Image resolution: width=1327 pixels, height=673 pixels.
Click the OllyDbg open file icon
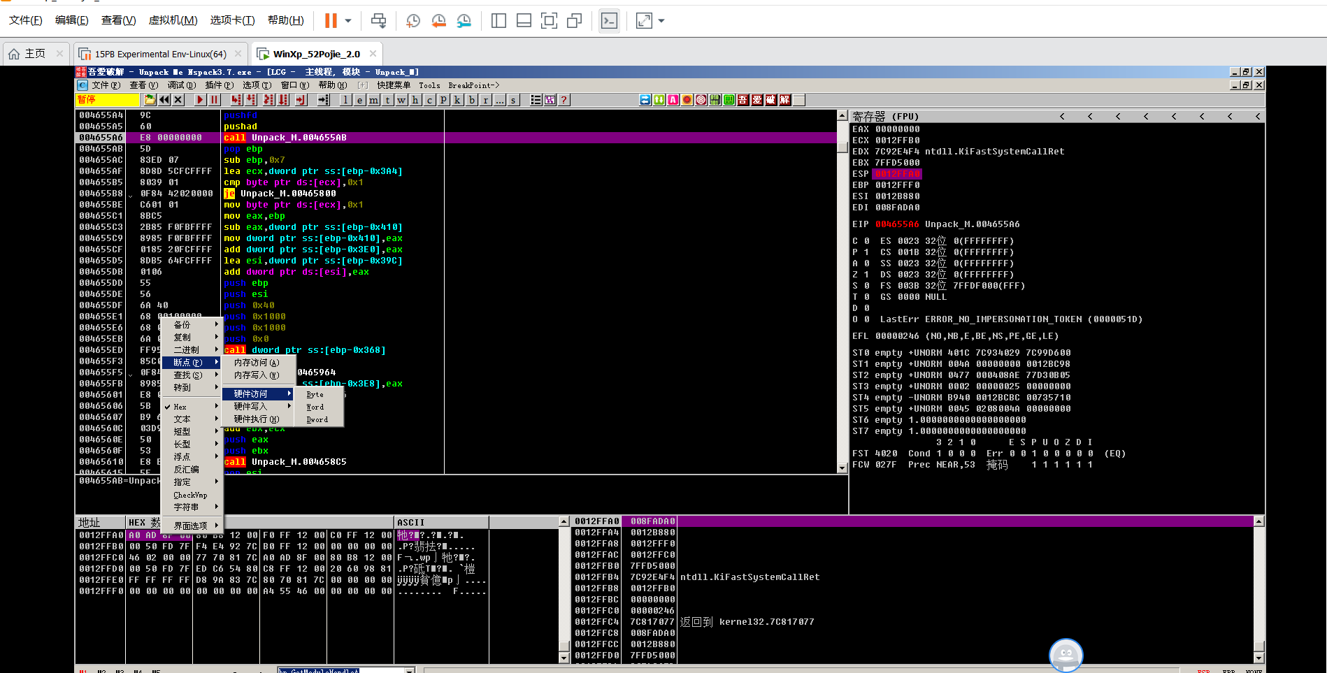150,100
